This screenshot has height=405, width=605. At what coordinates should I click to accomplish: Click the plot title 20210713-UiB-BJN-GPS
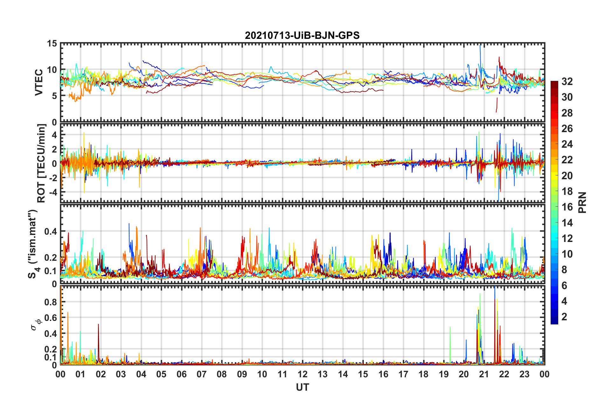point(302,35)
